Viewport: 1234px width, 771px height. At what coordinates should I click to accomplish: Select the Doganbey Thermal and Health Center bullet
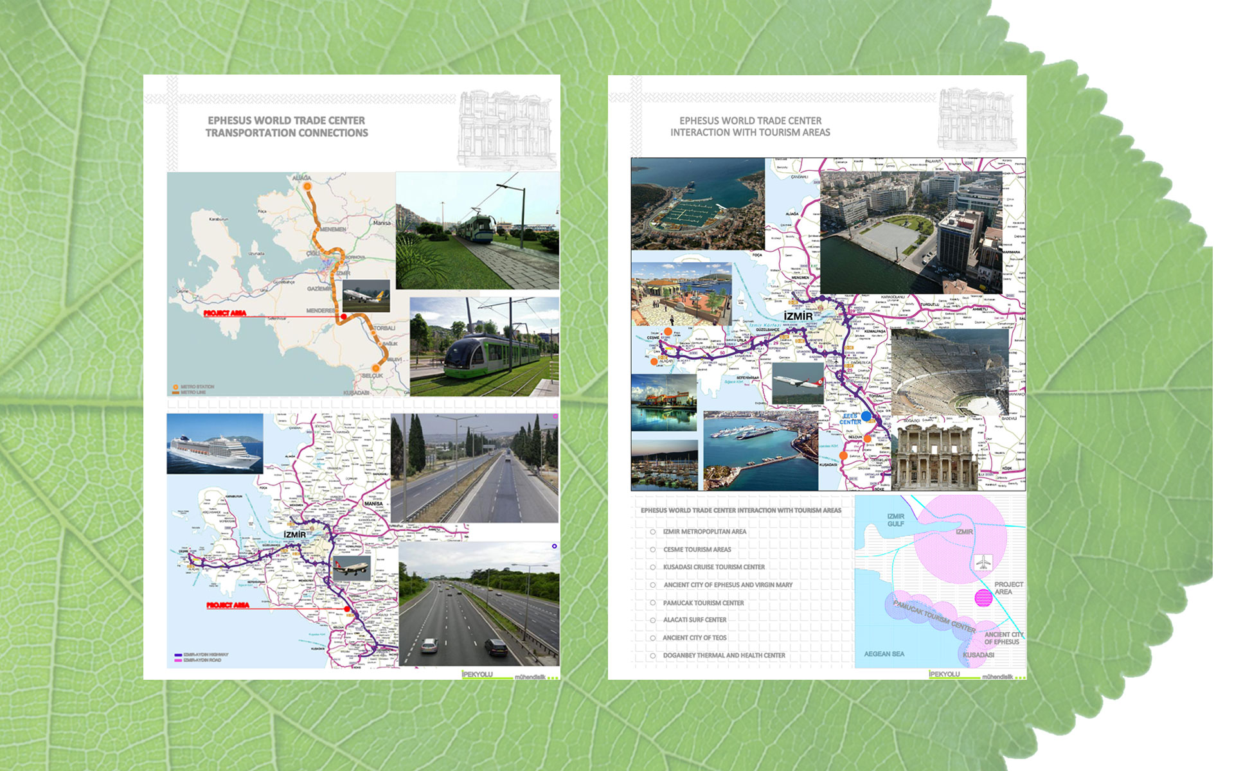(652, 655)
